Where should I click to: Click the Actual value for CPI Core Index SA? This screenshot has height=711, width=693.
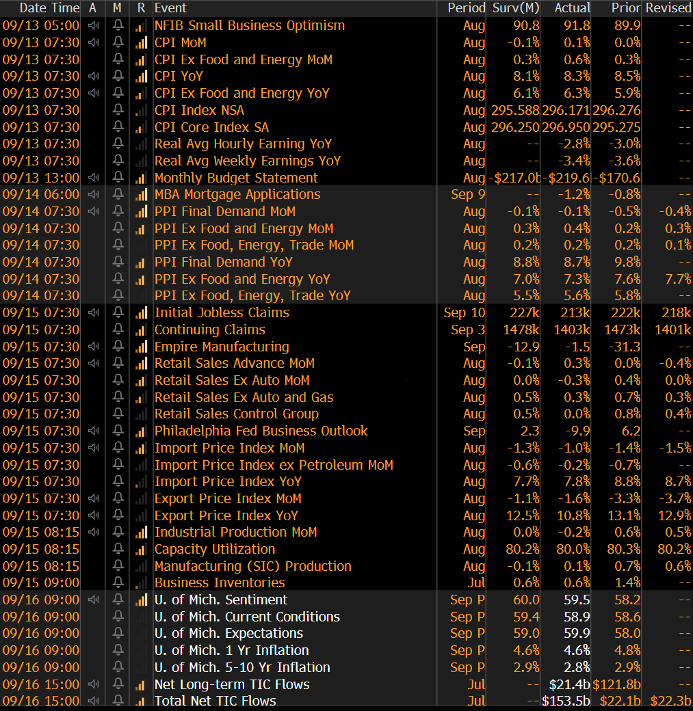tap(566, 127)
